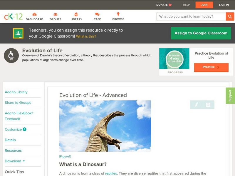The height and width of the screenshot is (176, 235).
Task: Open the Browse lightbulb icon
Action: click(118, 14)
